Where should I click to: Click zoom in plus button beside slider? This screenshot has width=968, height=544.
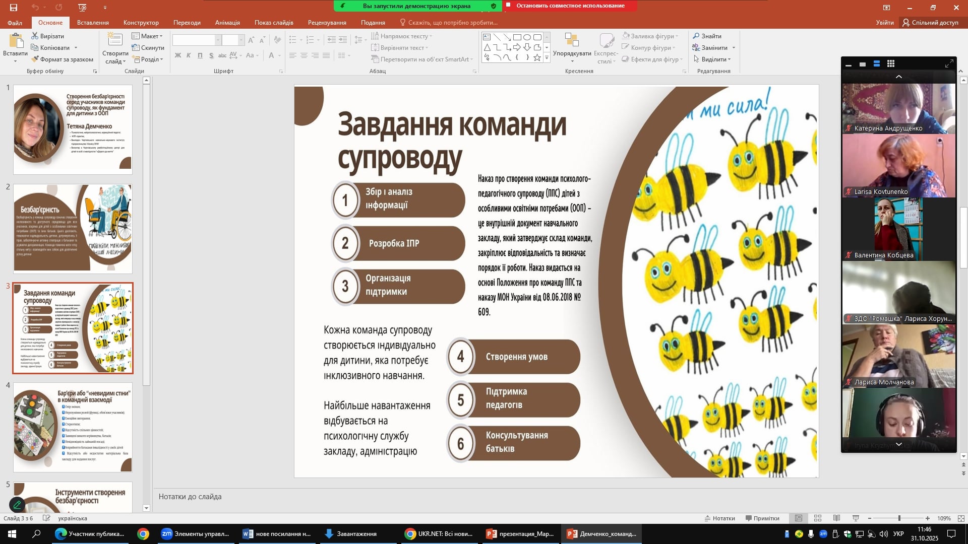928,518
